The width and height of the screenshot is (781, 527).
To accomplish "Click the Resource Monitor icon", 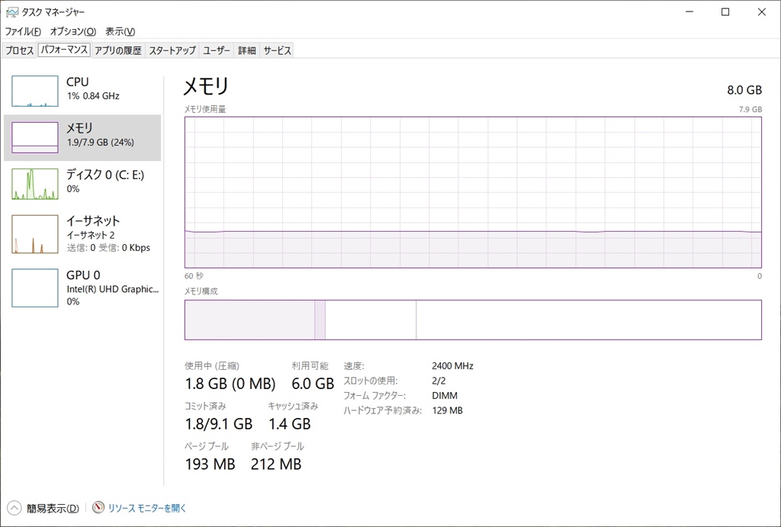I will 98,508.
